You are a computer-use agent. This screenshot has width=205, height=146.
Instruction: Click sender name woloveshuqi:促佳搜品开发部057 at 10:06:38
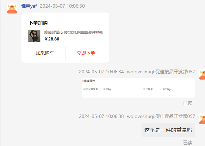coord(161,116)
